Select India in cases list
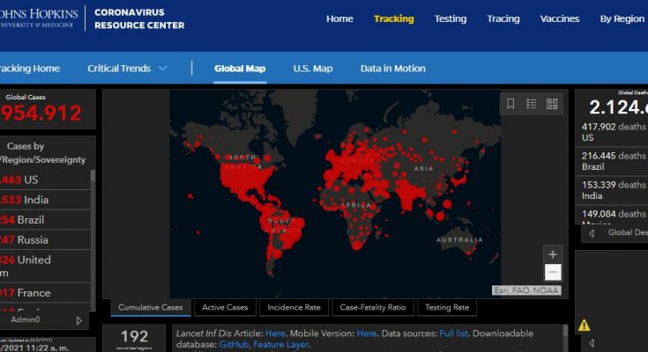 coord(45,200)
